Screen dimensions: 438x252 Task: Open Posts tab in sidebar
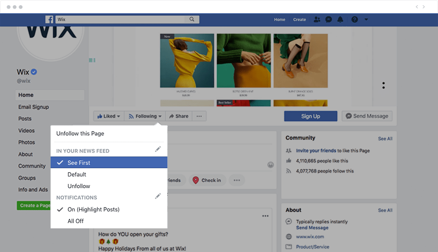pyautogui.click(x=25, y=119)
